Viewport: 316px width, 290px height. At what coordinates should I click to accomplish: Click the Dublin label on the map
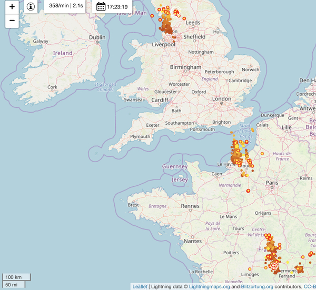click(97, 37)
